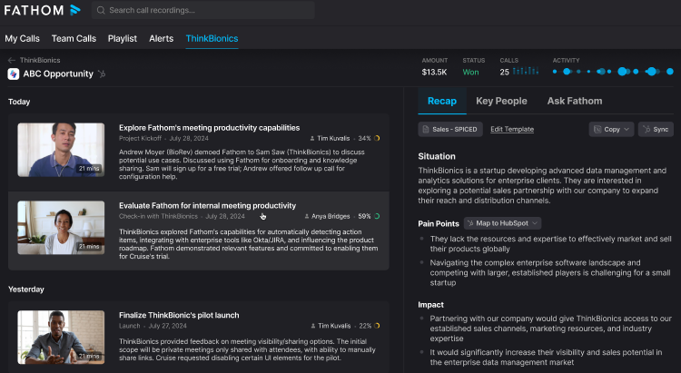Click the ThinkBionics breadcrumb link
681x373 pixels.
point(40,61)
